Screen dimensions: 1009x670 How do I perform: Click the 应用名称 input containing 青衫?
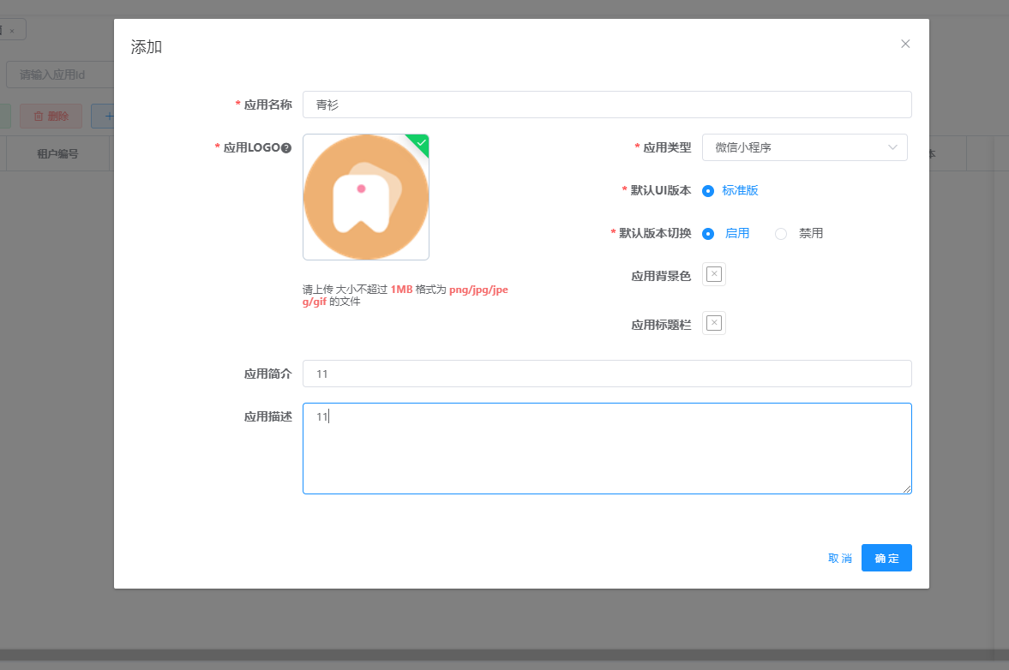(x=607, y=105)
